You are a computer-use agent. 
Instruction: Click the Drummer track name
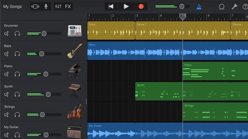(11, 25)
